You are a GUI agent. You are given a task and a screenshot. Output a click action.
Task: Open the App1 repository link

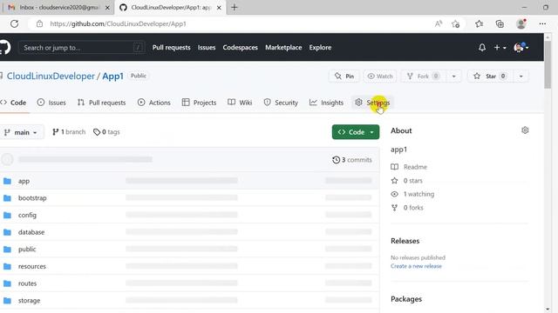click(112, 76)
